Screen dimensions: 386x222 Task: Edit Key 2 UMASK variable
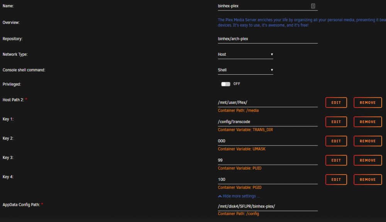[x=336, y=141]
